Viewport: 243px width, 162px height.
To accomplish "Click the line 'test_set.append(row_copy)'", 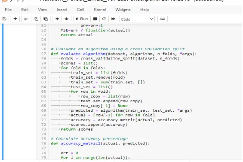I will (111, 101).
